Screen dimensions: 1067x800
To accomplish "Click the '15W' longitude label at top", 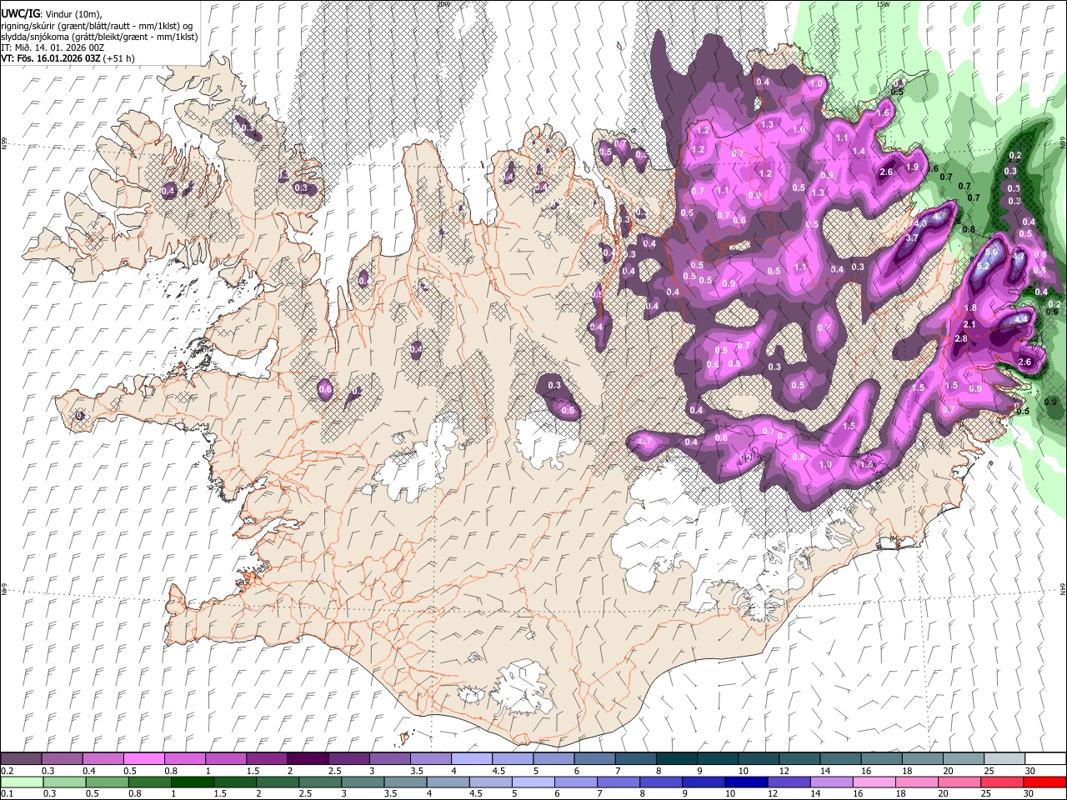I will tap(883, 4).
